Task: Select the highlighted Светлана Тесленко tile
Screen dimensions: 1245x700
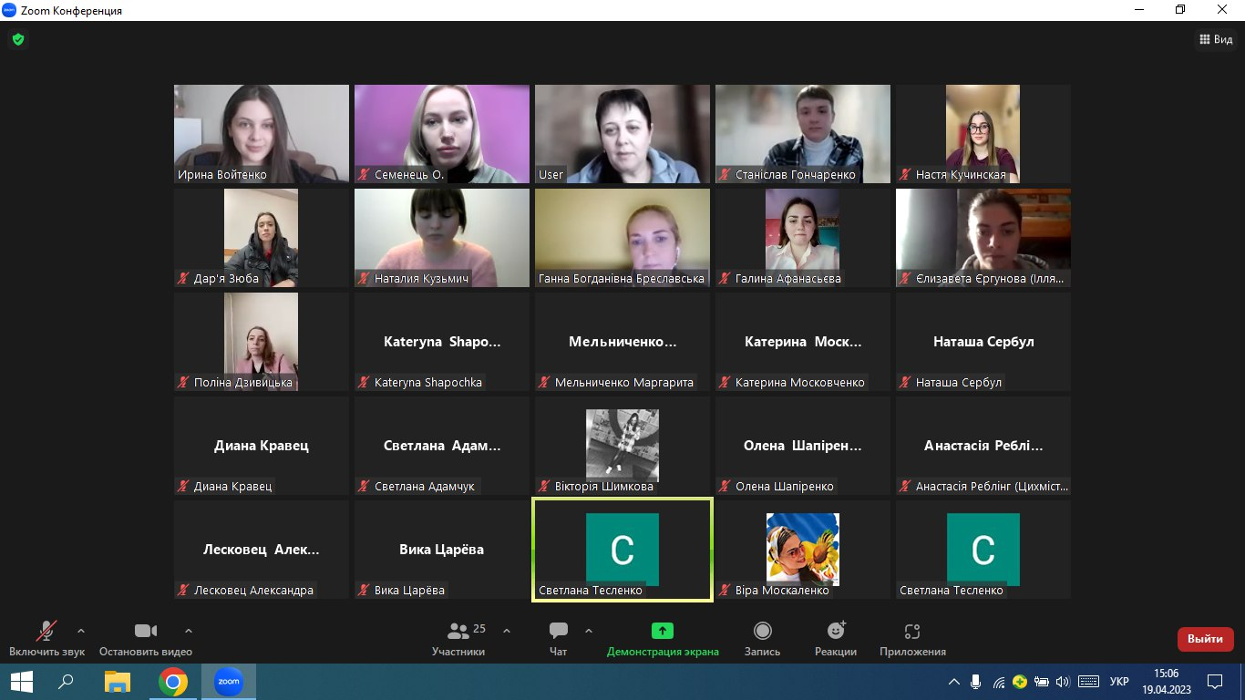Action: [x=622, y=550]
